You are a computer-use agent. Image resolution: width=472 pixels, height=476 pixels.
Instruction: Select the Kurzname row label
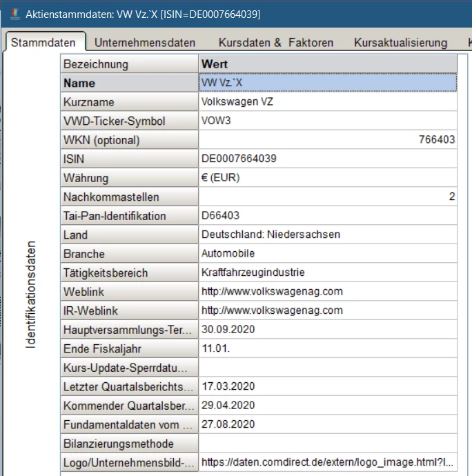[x=130, y=102]
